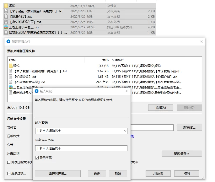The width and height of the screenshot is (215, 182).
Task: Click the 【永久地址发布页】.txt icon in the compress list
Action: tap(11, 82)
